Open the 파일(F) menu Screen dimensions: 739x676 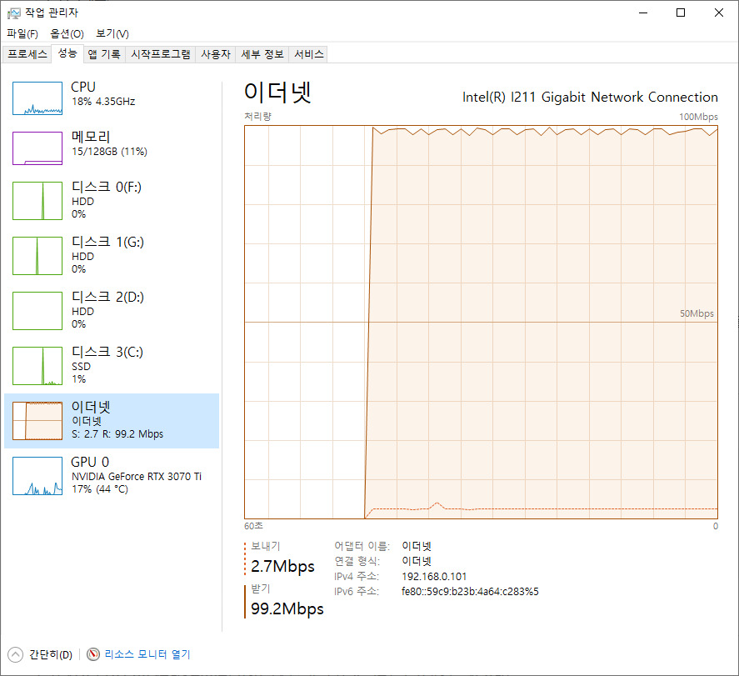22,33
